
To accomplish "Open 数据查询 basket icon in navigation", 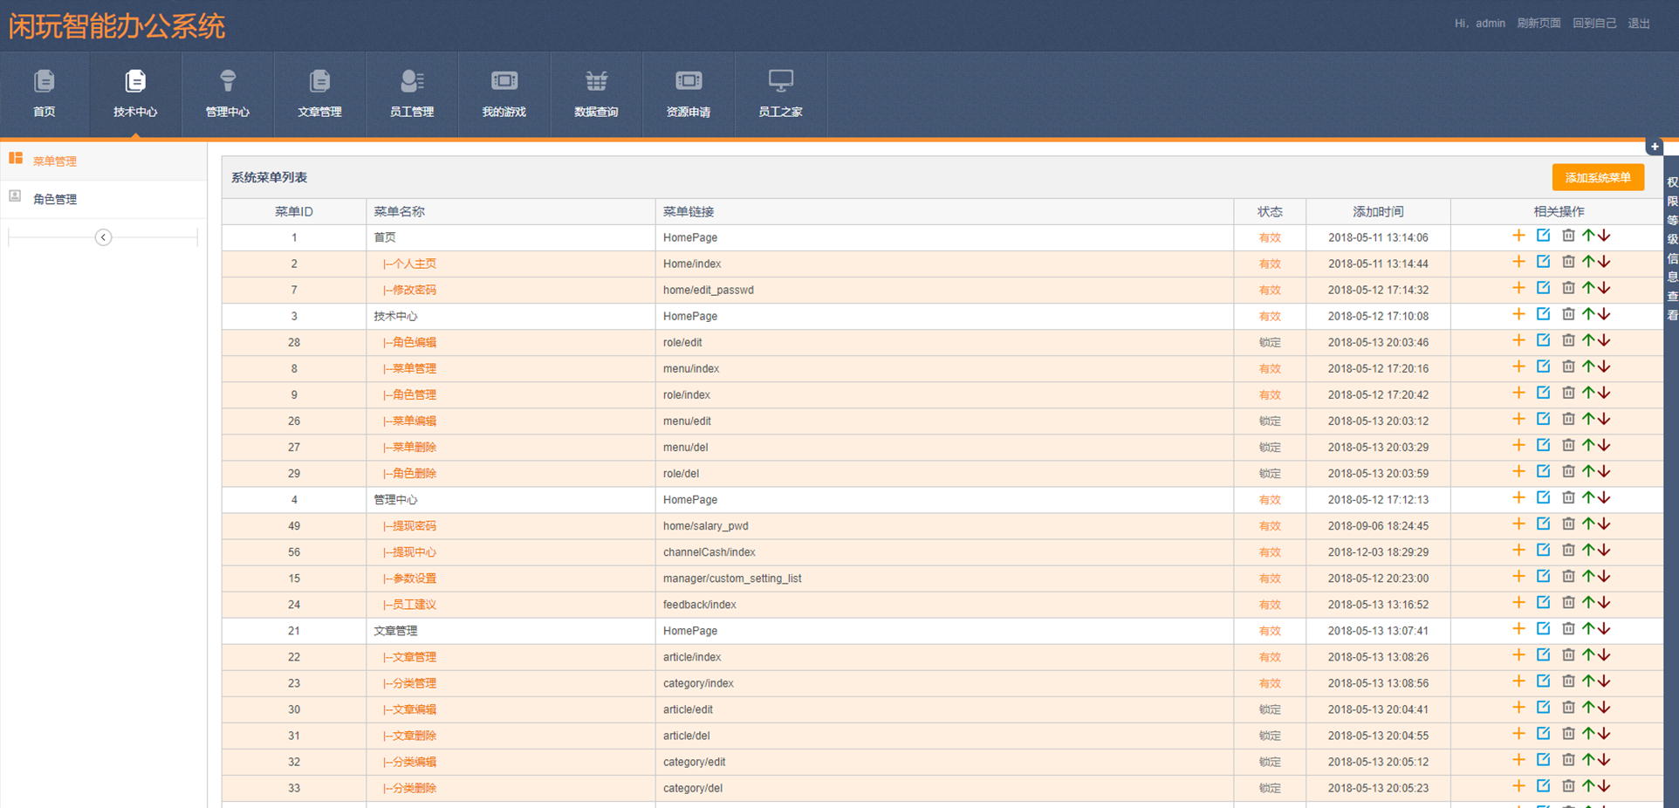I will click(596, 93).
